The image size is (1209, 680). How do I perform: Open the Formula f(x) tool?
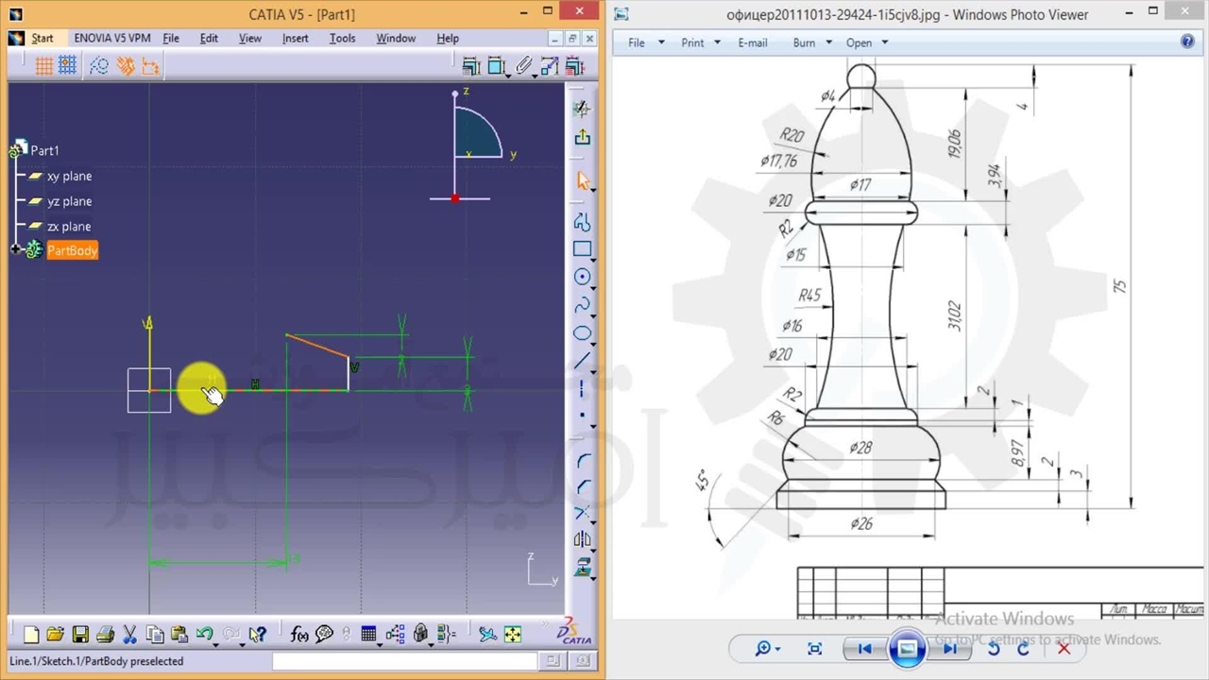299,635
